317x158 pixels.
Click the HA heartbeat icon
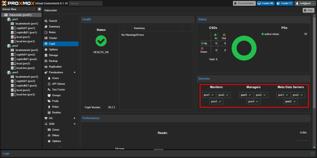(46, 118)
